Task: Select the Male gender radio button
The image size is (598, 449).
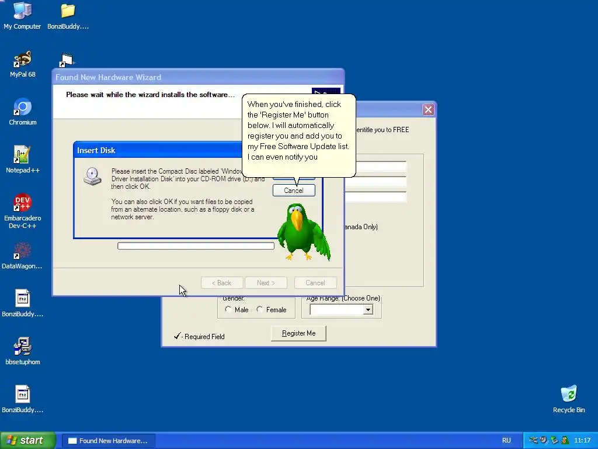Action: [228, 309]
